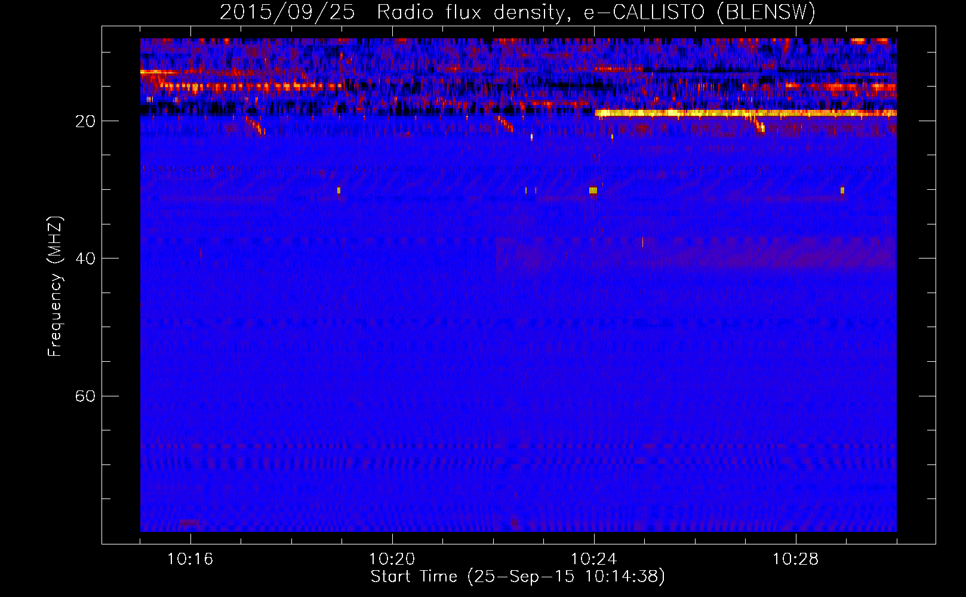Screen dimensions: 966x597
Task: Click the yellow spot near 30 MHz at 10:29
Action: click(x=842, y=190)
